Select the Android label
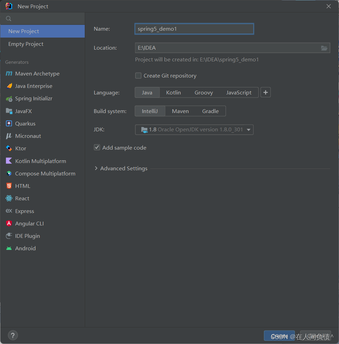The width and height of the screenshot is (339, 344). click(x=25, y=248)
